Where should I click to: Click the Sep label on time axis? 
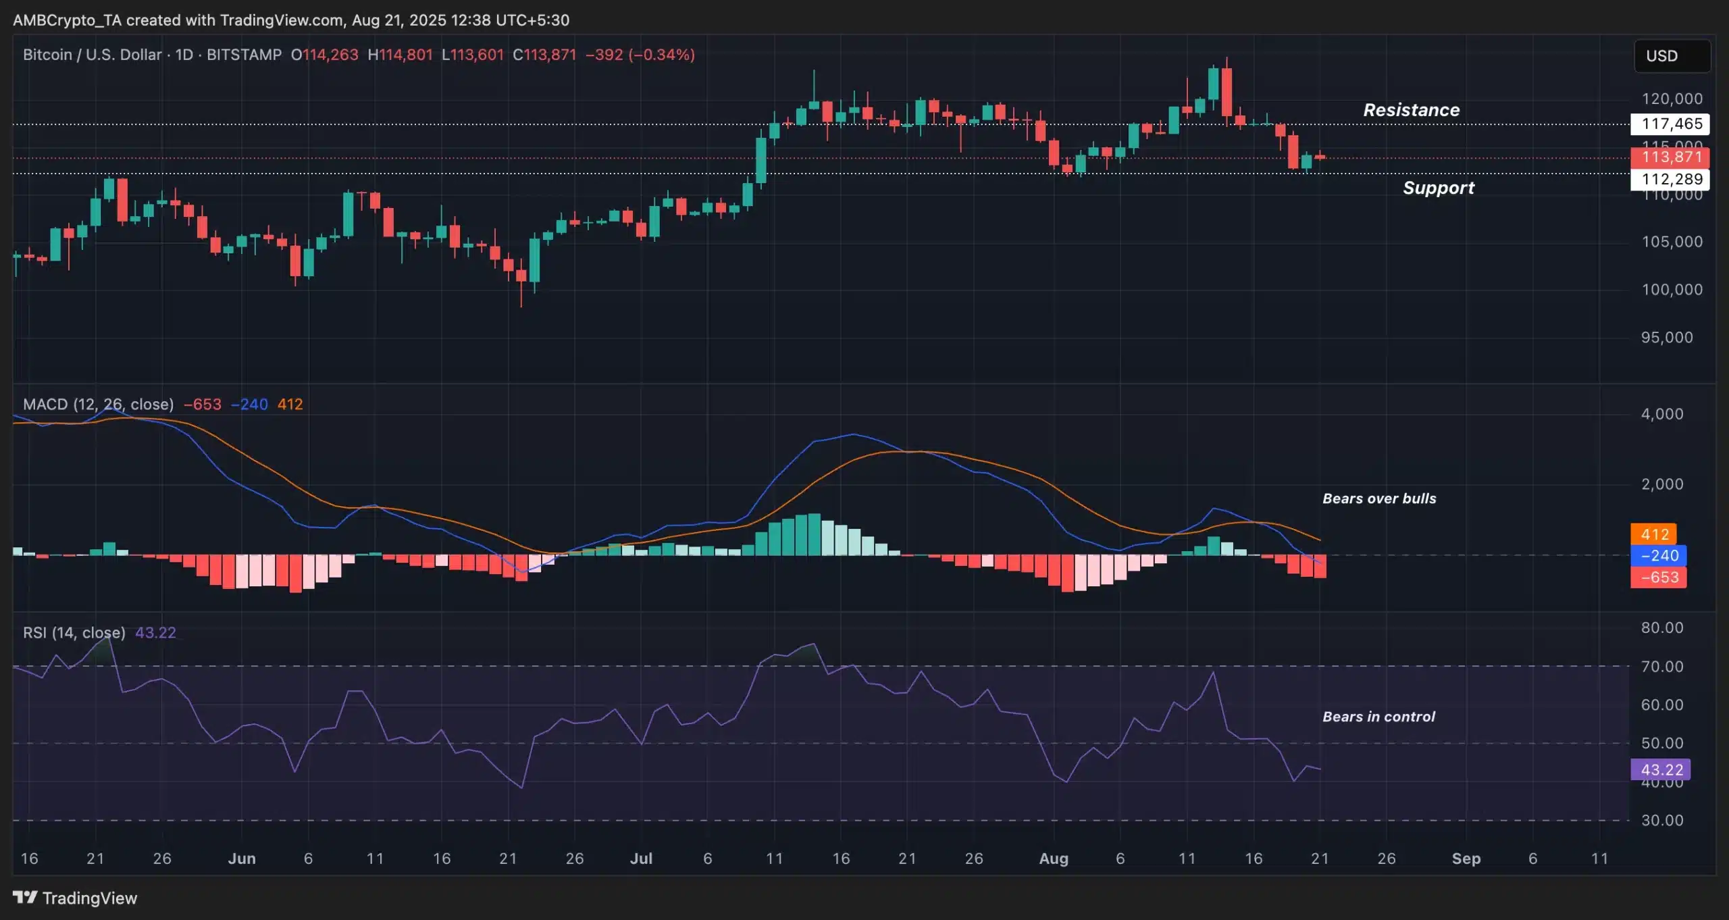click(x=1466, y=859)
